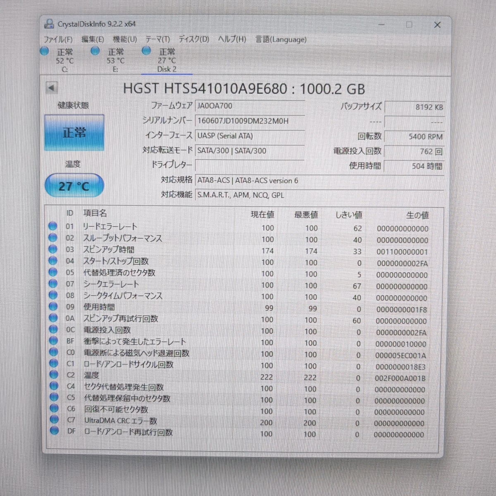
Task: Click the rotation rate value 5400 RPM
Action: 415,136
